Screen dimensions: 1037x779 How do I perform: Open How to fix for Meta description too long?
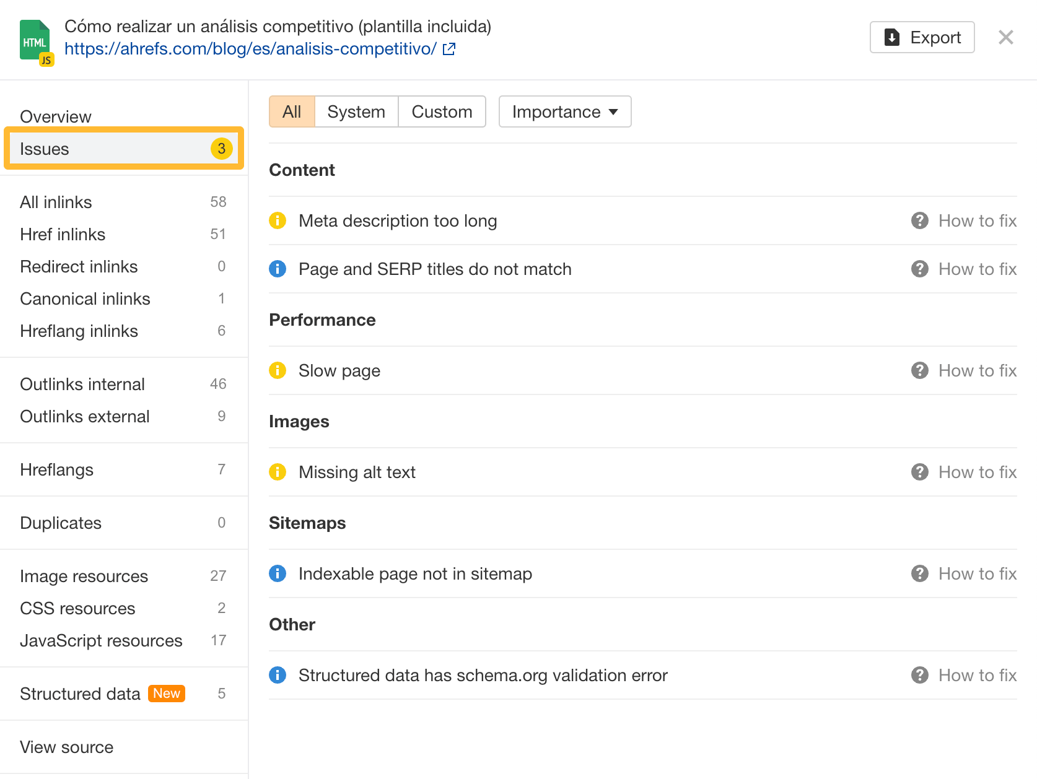pos(978,220)
